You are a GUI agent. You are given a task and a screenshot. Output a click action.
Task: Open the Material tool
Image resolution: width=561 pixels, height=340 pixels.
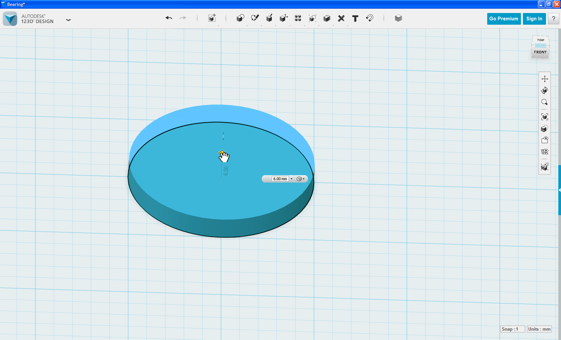(398, 18)
